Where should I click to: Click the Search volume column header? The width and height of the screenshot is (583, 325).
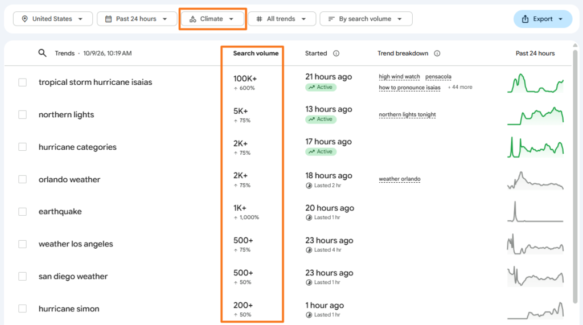coord(256,54)
